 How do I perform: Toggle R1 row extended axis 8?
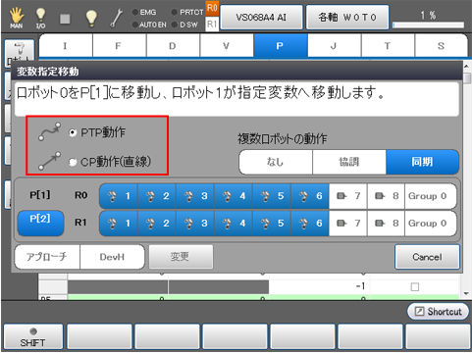[x=387, y=224]
